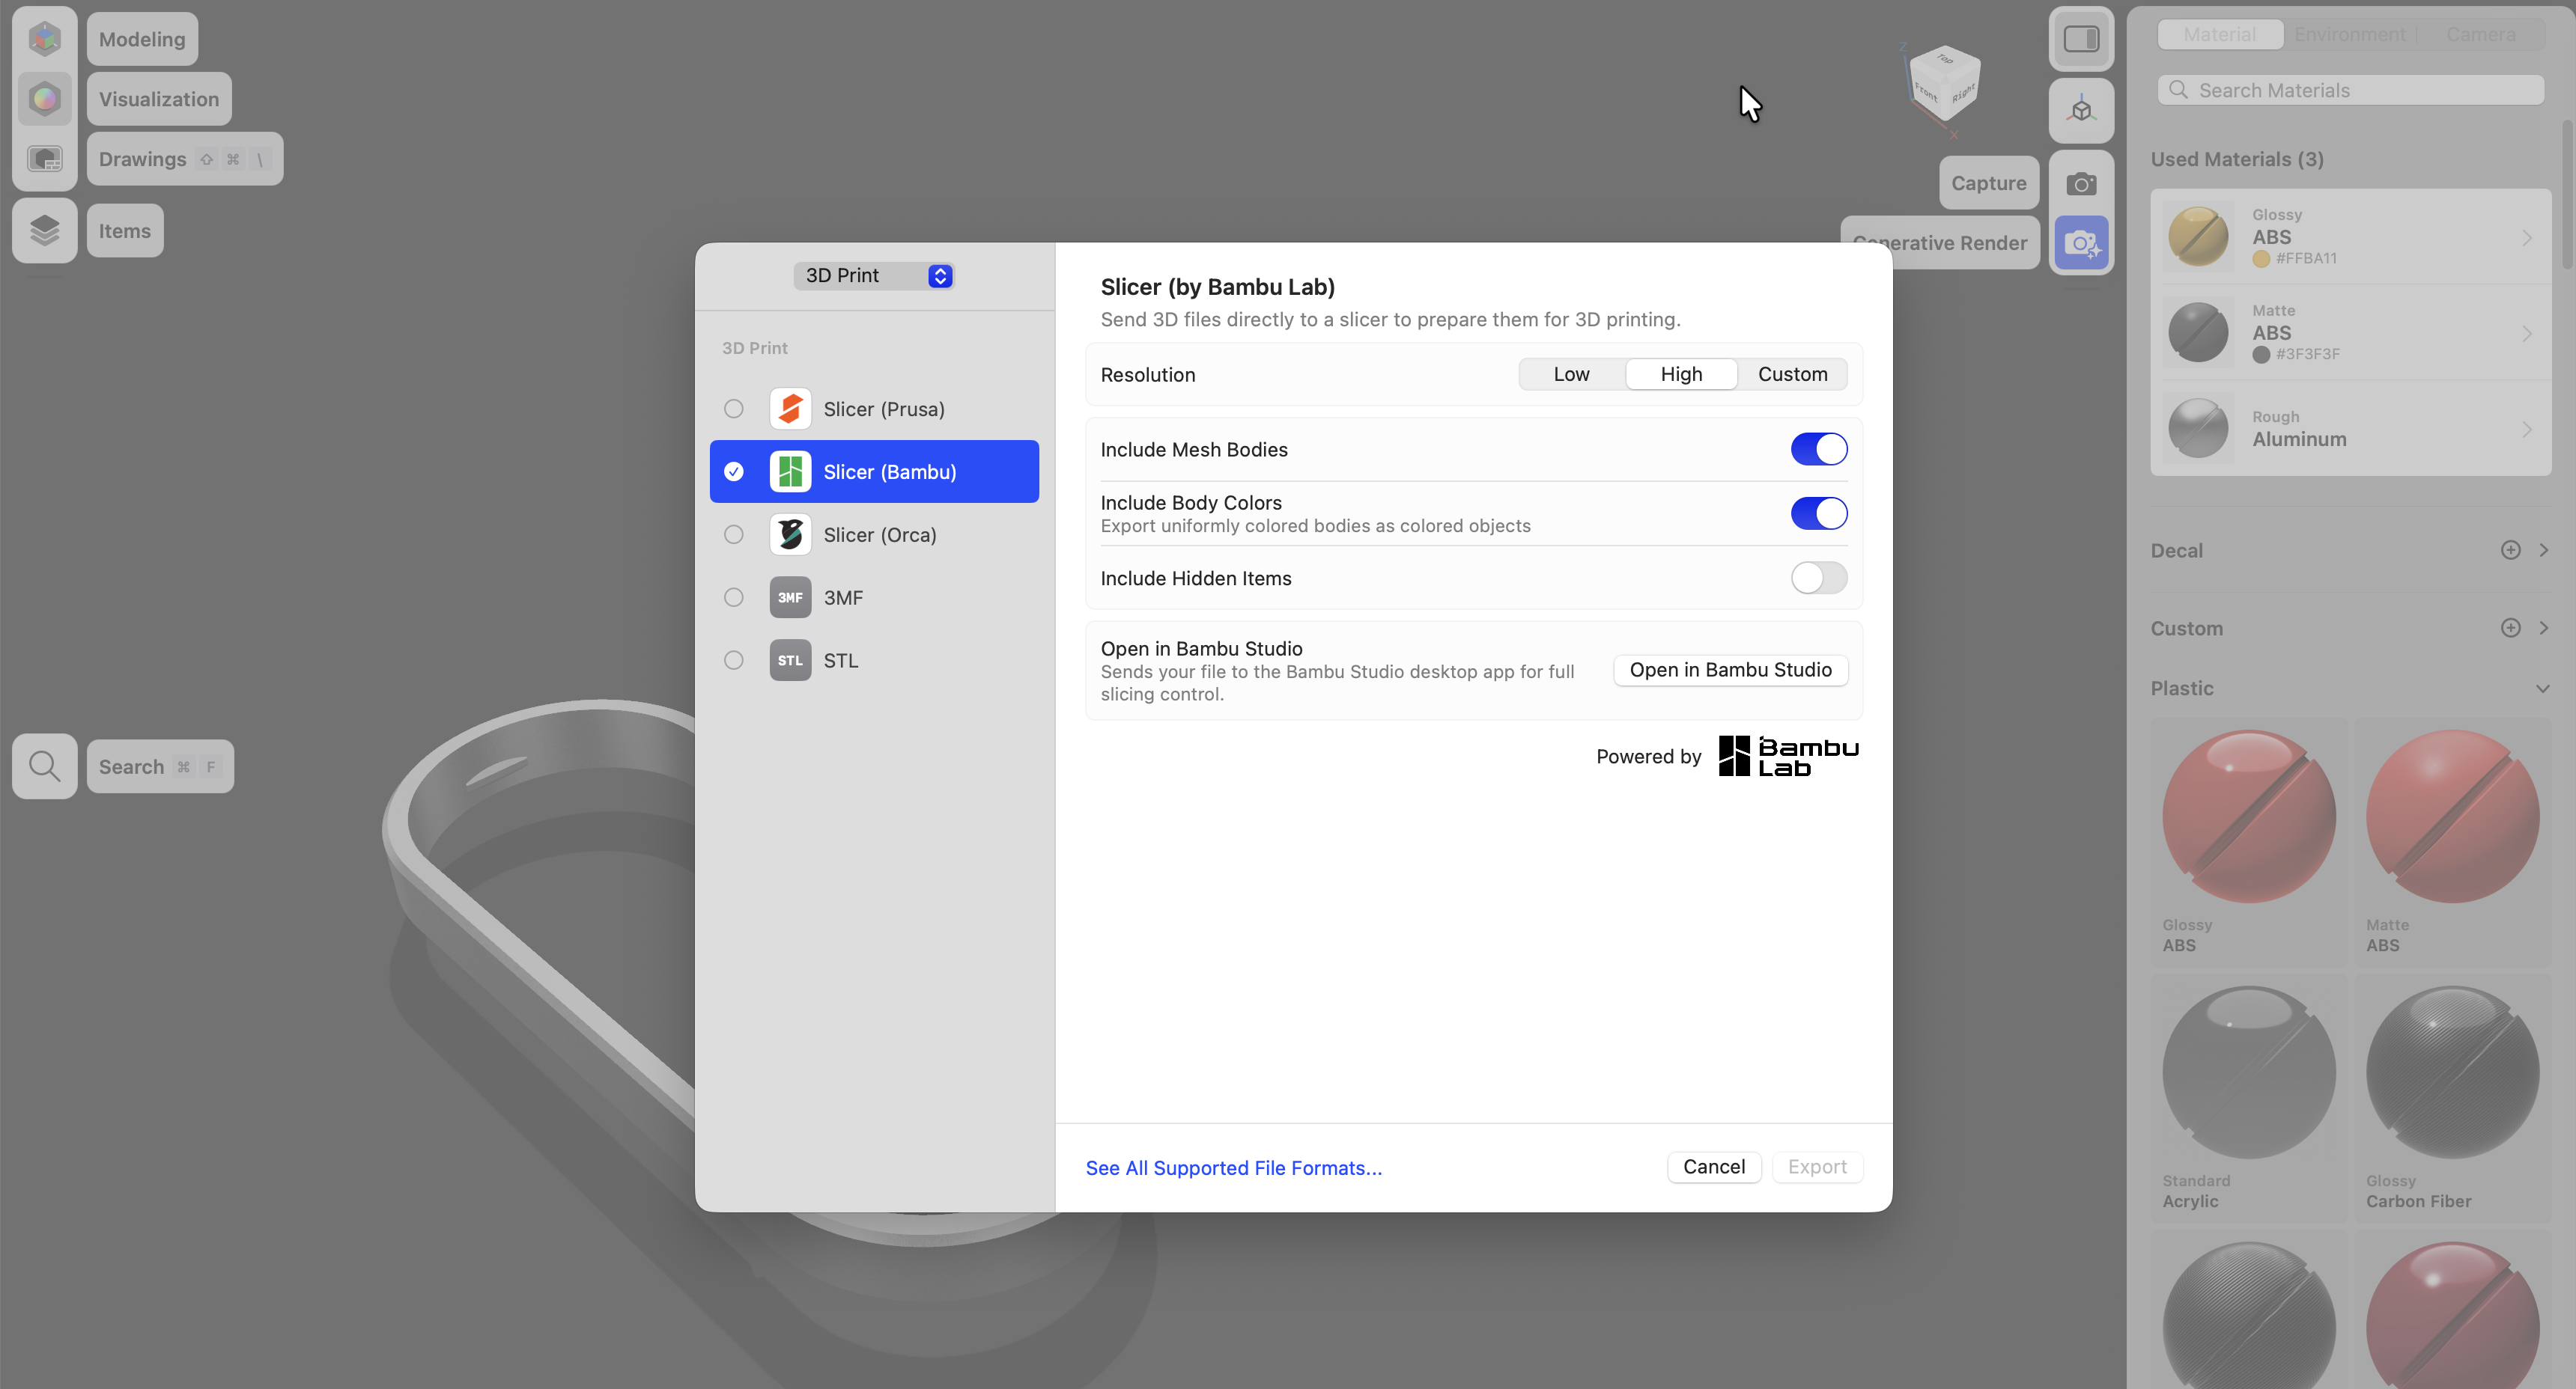Open Glossy ABS used material details
Image resolution: width=2576 pixels, height=1389 pixels.
[x=2350, y=236]
